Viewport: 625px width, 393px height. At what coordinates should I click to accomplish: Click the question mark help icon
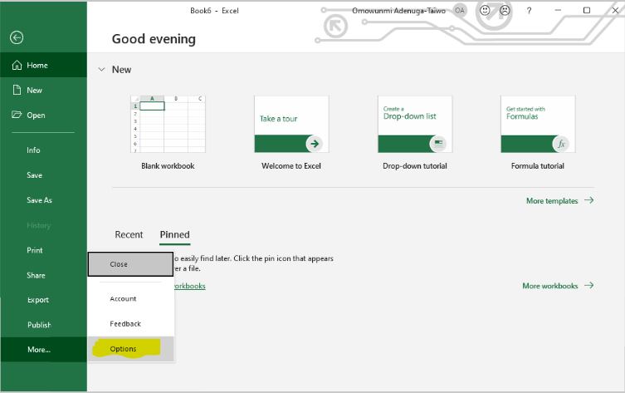529,11
